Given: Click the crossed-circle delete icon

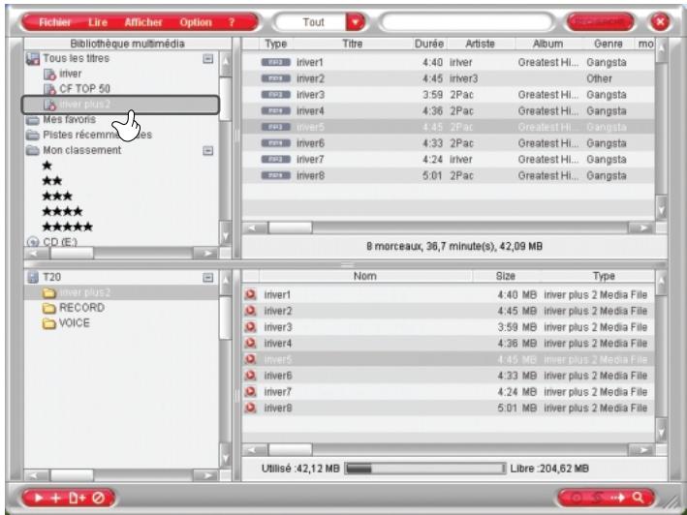Looking at the screenshot, I should pyautogui.click(x=99, y=498).
